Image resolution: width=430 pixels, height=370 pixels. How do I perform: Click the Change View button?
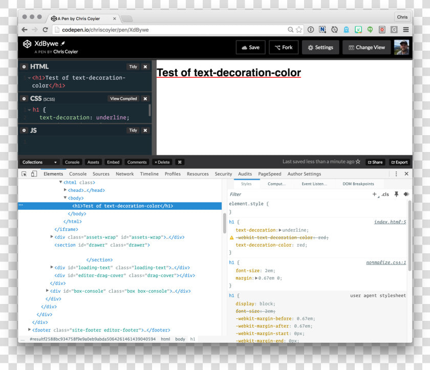pyautogui.click(x=367, y=48)
